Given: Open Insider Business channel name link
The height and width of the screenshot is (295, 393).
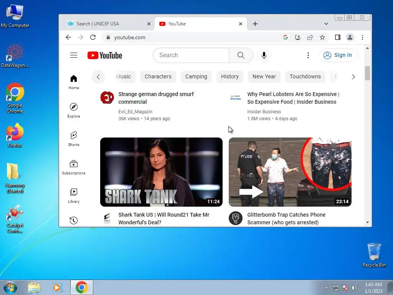Looking at the screenshot, I should click(264, 112).
